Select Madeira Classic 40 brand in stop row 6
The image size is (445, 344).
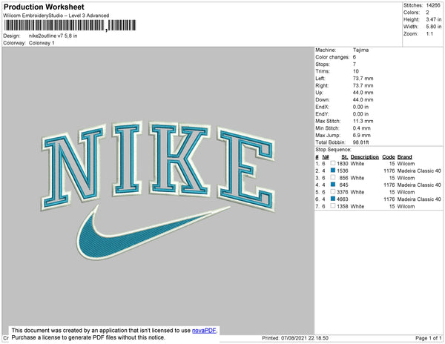(419, 199)
